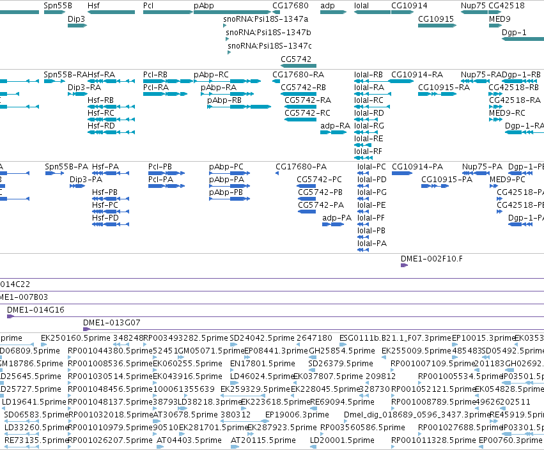Select the MED9-RC transcript label
The width and height of the screenshot is (544, 450).
click(507, 112)
